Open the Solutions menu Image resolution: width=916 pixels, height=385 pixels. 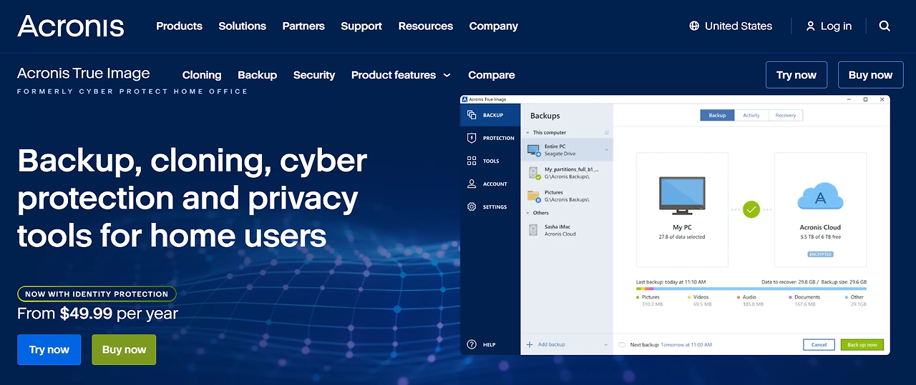point(243,26)
